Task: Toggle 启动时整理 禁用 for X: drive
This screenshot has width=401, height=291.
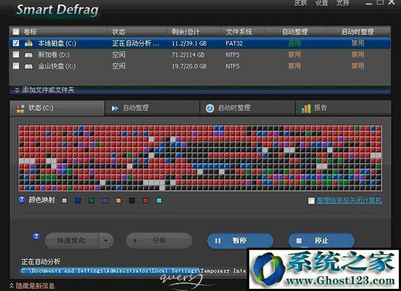Action: [358, 66]
